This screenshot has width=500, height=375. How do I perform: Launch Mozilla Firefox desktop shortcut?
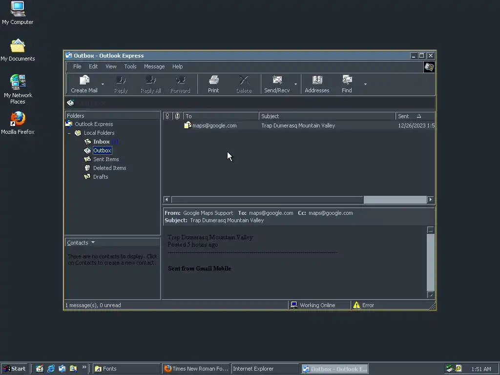click(18, 123)
